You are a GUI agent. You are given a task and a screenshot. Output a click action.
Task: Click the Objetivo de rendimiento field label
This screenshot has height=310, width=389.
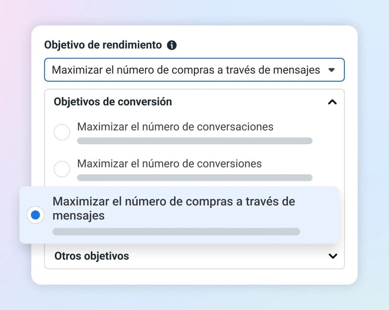click(103, 45)
